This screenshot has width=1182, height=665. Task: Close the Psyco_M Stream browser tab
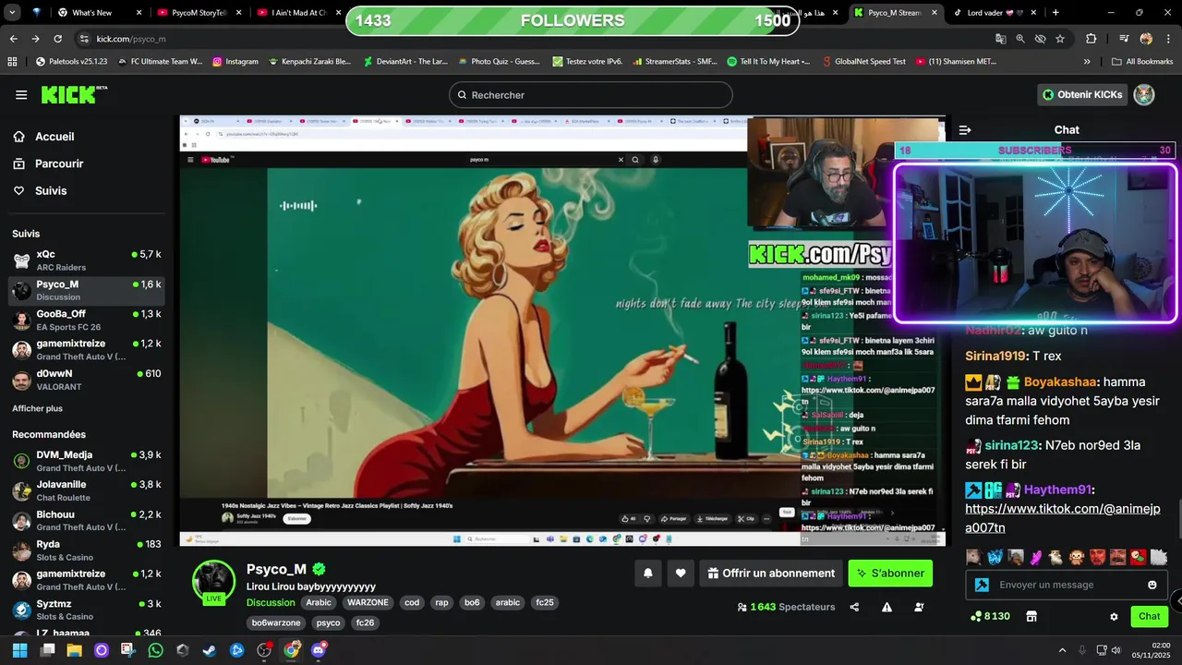935,13
